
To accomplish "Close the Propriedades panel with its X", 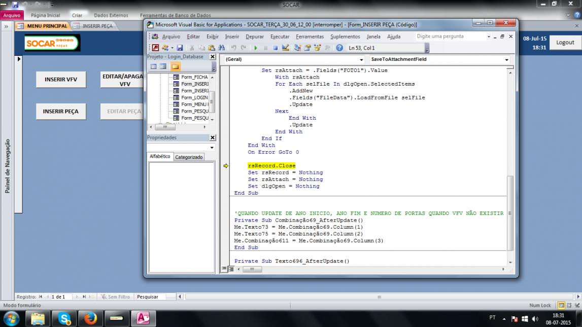I will click(x=213, y=137).
